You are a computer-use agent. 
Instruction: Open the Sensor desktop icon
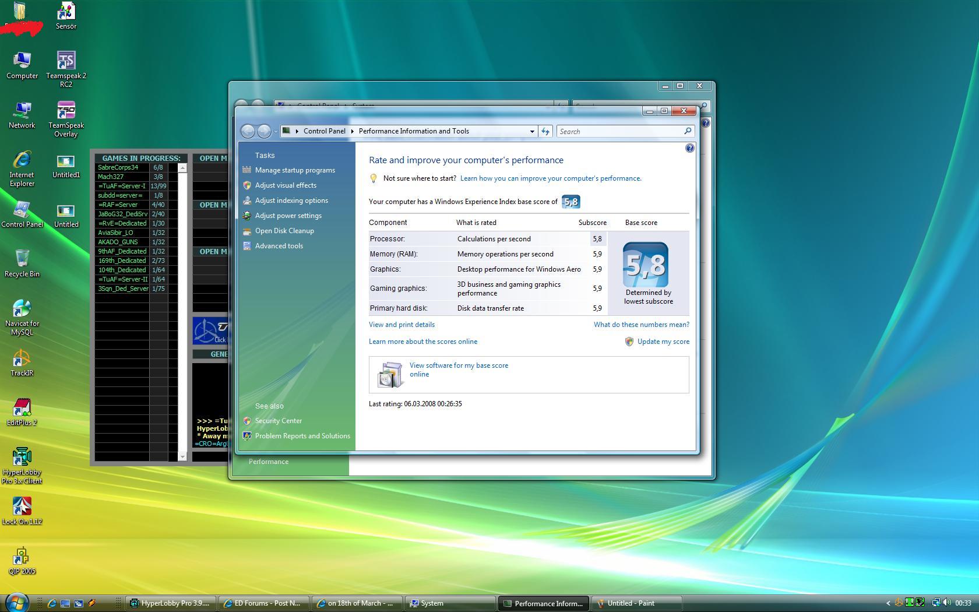tap(66, 16)
